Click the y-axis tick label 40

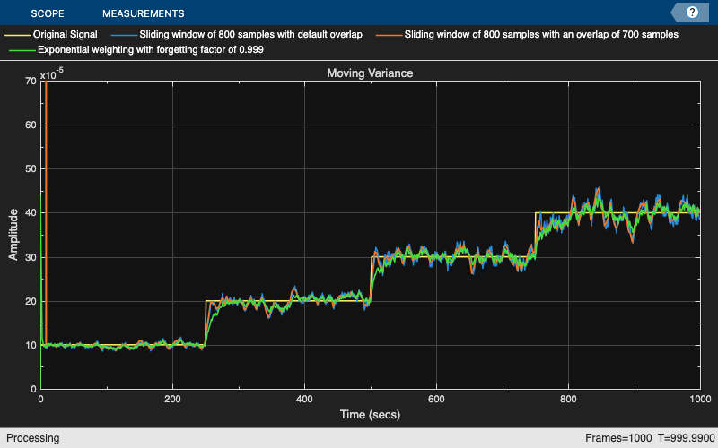(31, 213)
